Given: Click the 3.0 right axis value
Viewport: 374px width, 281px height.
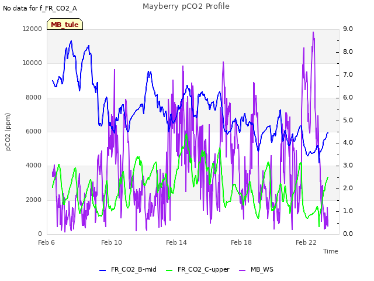Looking at the screenshot, I should (x=348, y=165).
